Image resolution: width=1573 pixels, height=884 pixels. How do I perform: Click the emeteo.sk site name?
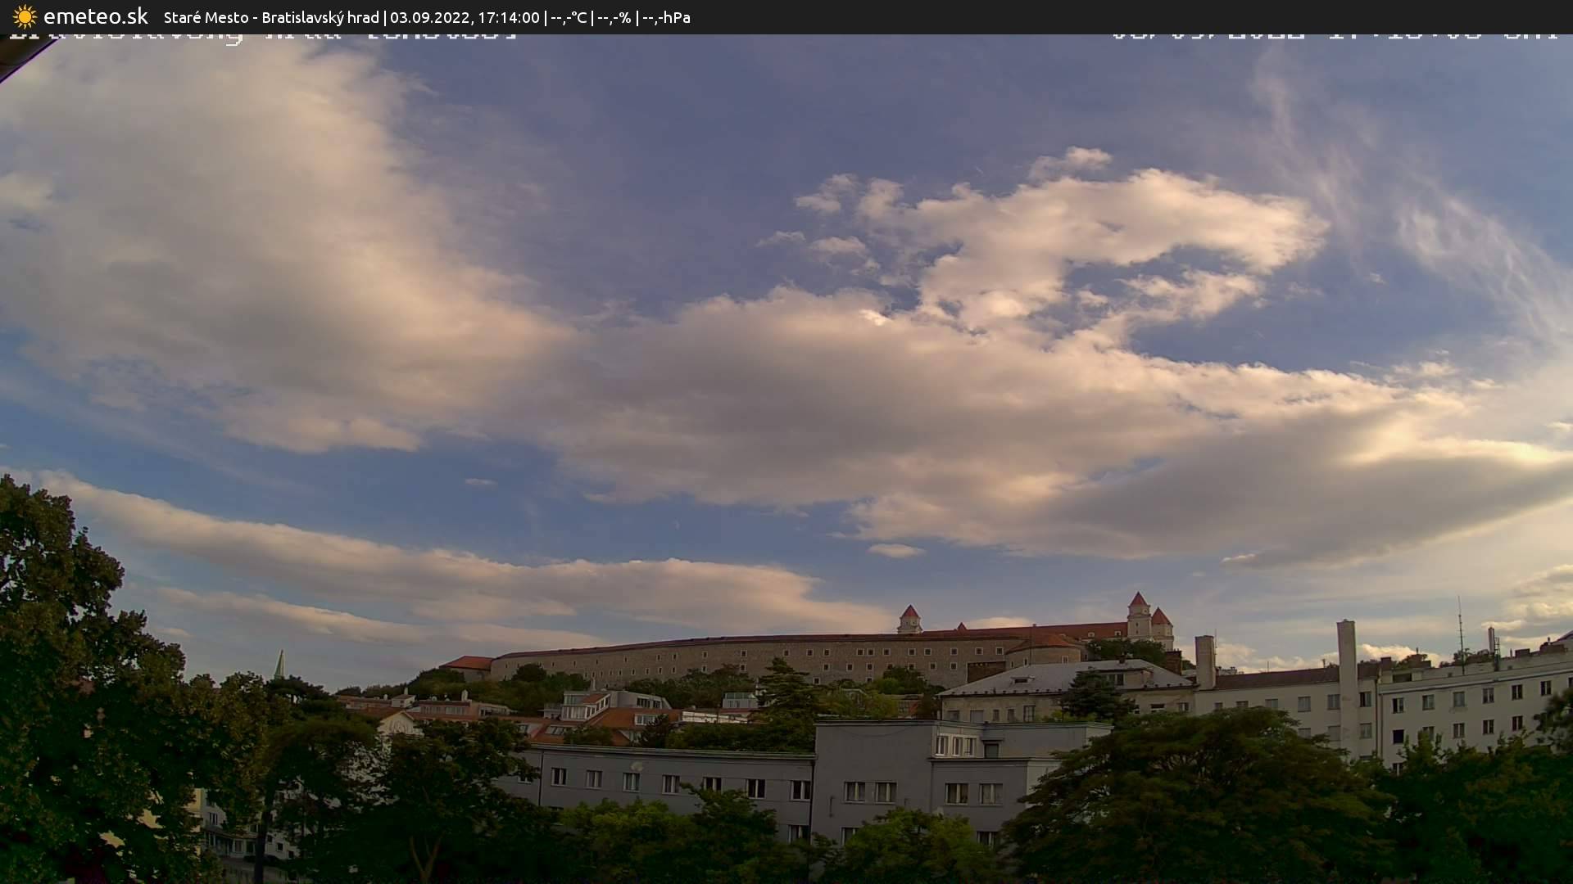coord(95,16)
